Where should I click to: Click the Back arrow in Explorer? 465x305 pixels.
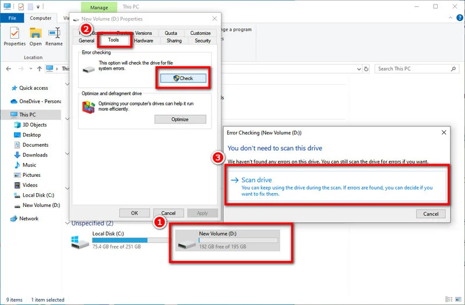click(9, 68)
